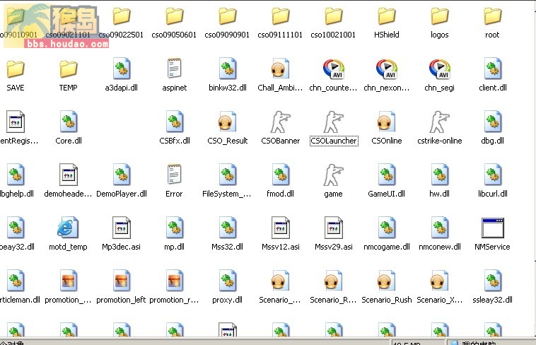Click the 'NMService' file name label

492,247
